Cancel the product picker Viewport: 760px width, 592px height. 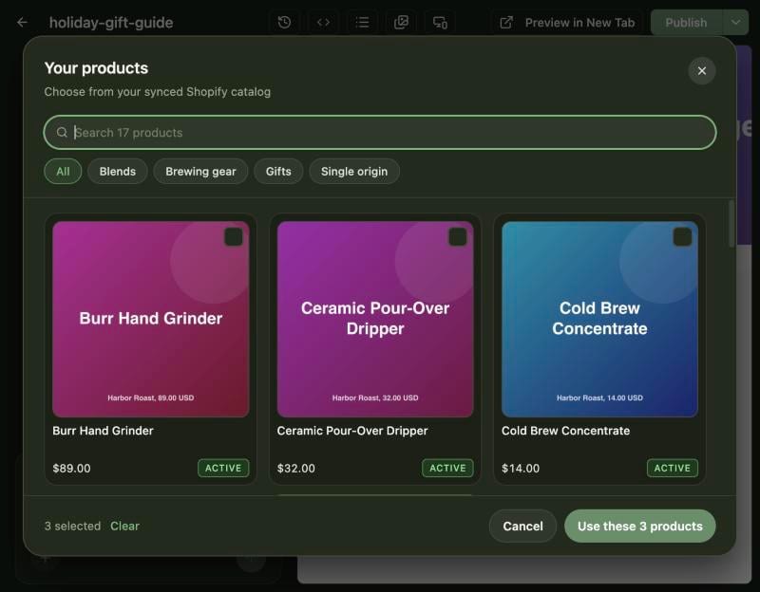tap(522, 526)
